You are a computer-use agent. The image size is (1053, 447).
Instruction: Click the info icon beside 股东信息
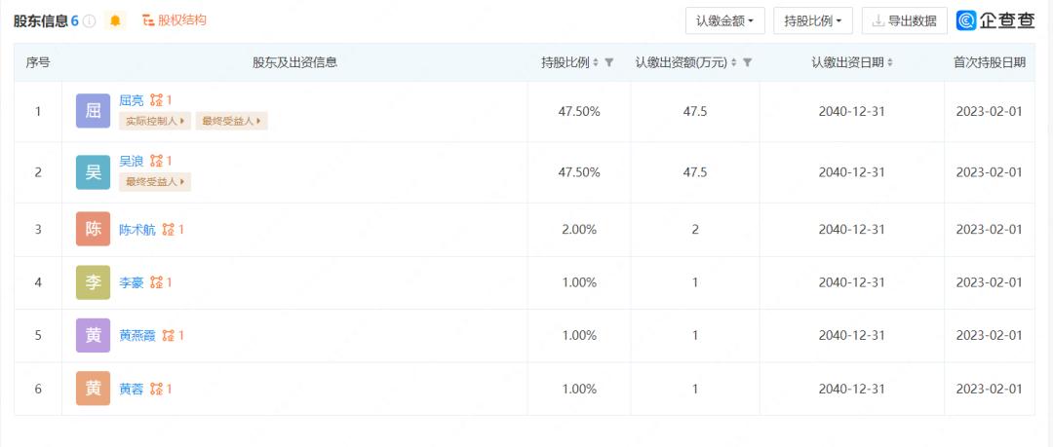pyautogui.click(x=90, y=20)
